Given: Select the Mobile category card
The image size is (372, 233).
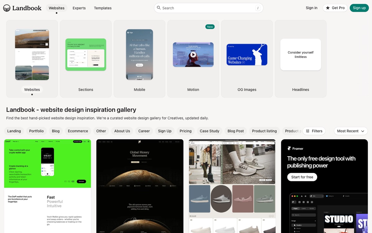Looking at the screenshot, I should 139,59.
